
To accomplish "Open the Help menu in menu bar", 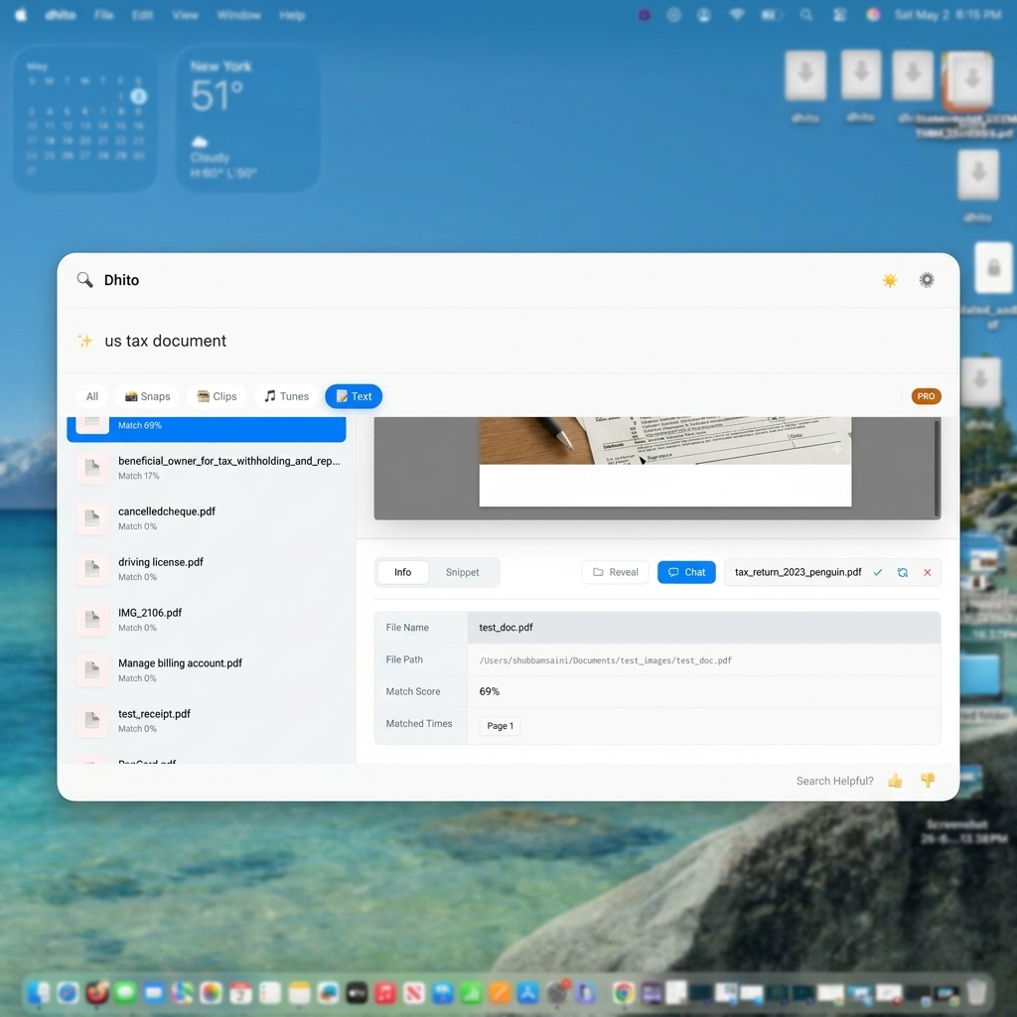I will coord(292,15).
